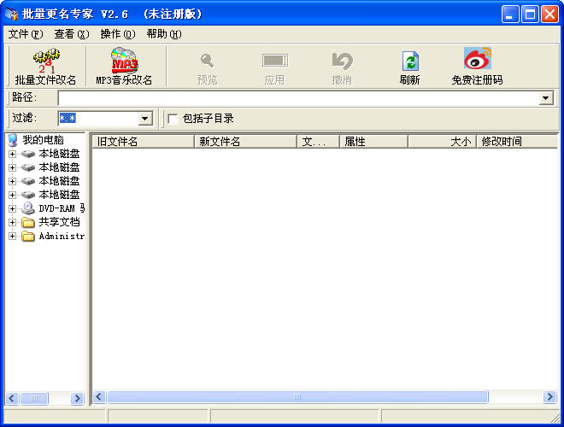
Task: Click the 撤消 undo arrow icon
Action: tap(342, 61)
